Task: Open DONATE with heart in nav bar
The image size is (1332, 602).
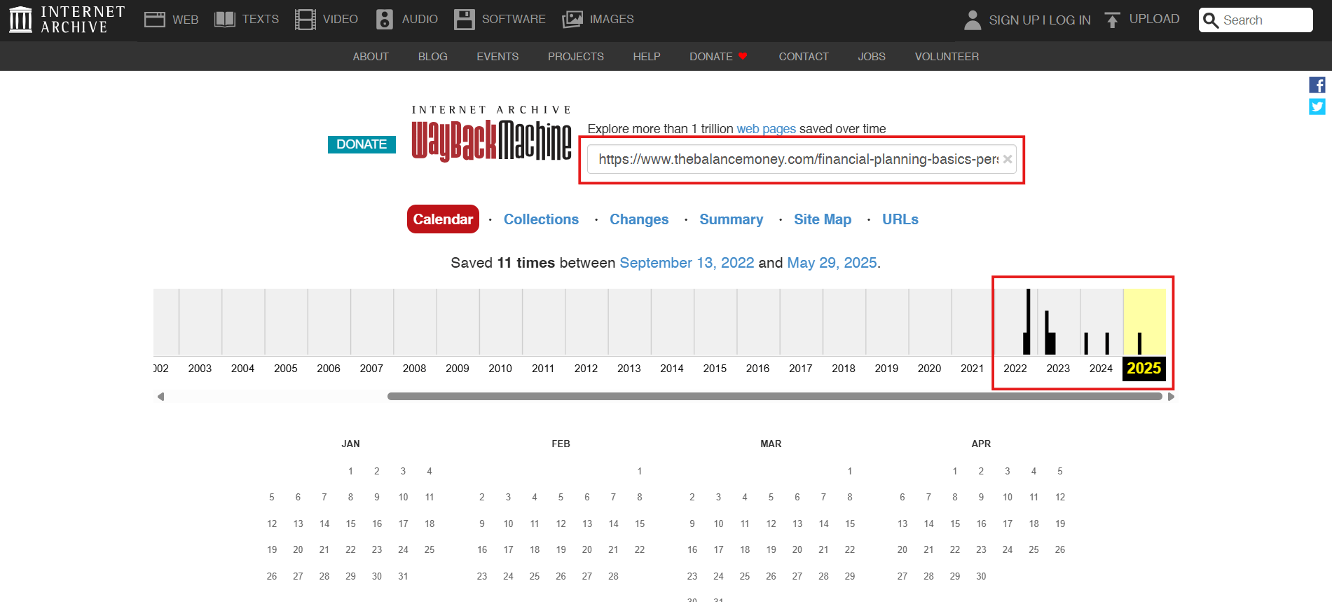Action: tap(718, 57)
